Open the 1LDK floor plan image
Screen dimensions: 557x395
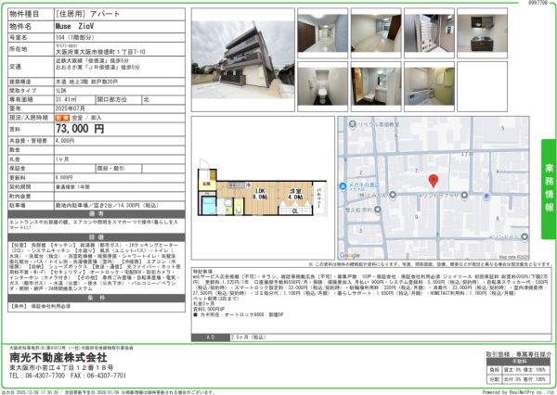pos(262,188)
